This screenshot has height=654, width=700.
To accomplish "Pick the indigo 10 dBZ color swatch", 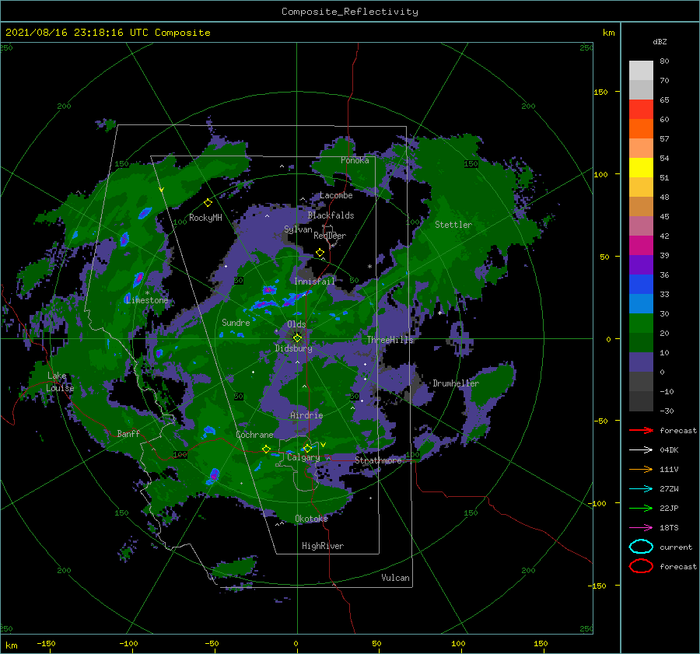I will click(x=641, y=362).
